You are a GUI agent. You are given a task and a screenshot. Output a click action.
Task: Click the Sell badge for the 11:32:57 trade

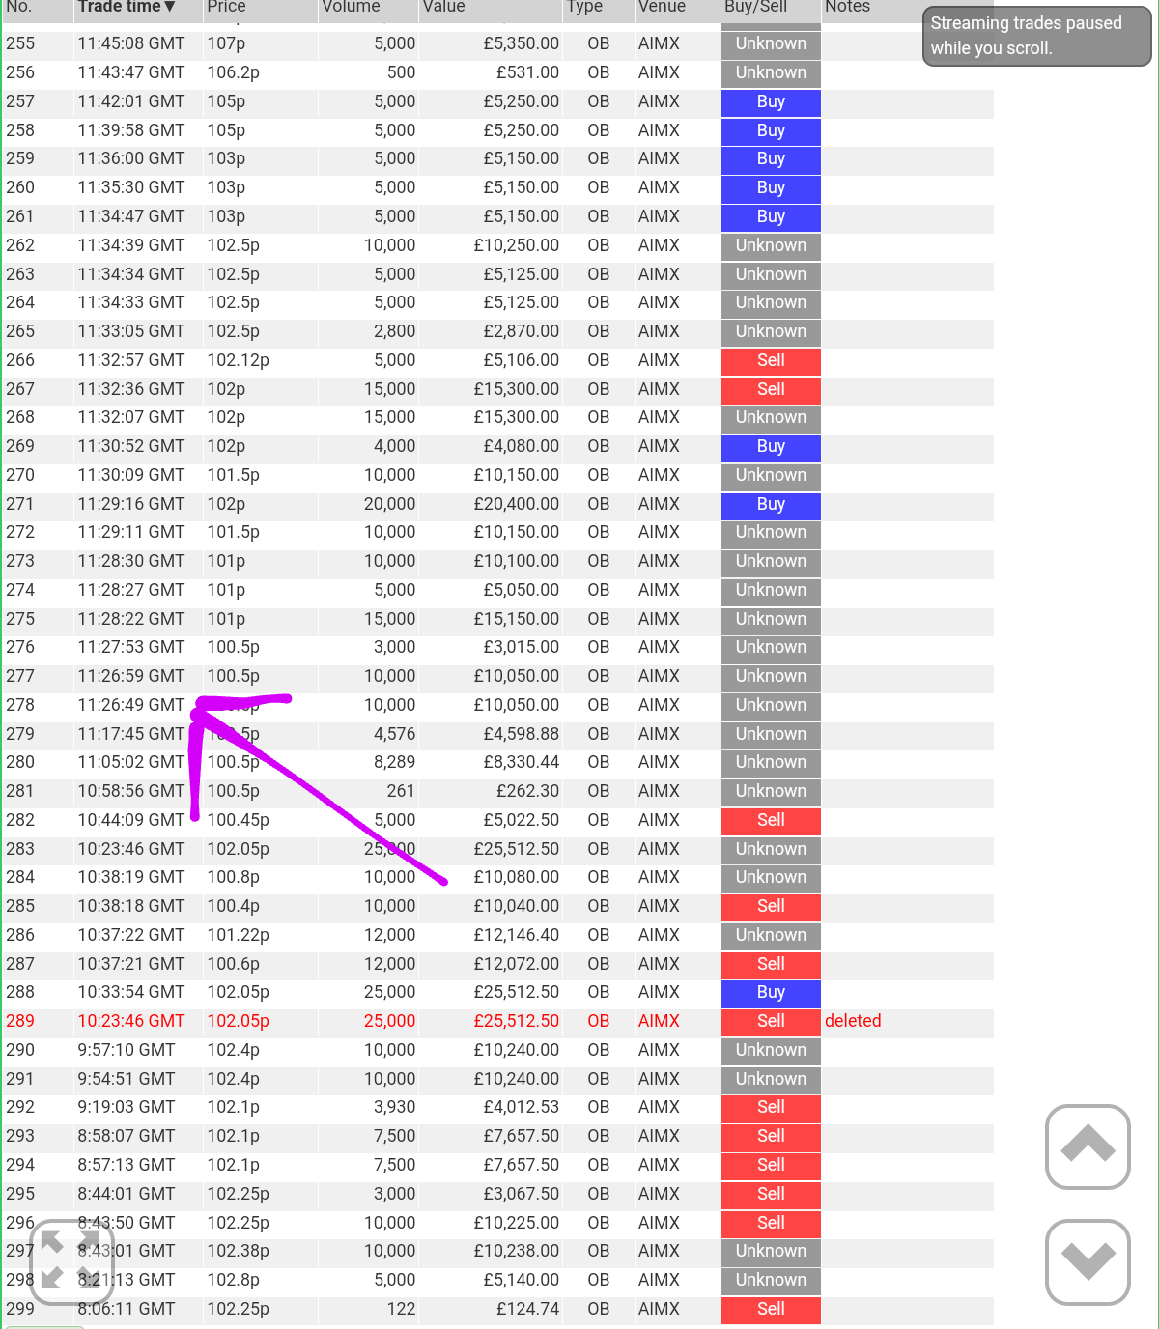[x=771, y=360]
